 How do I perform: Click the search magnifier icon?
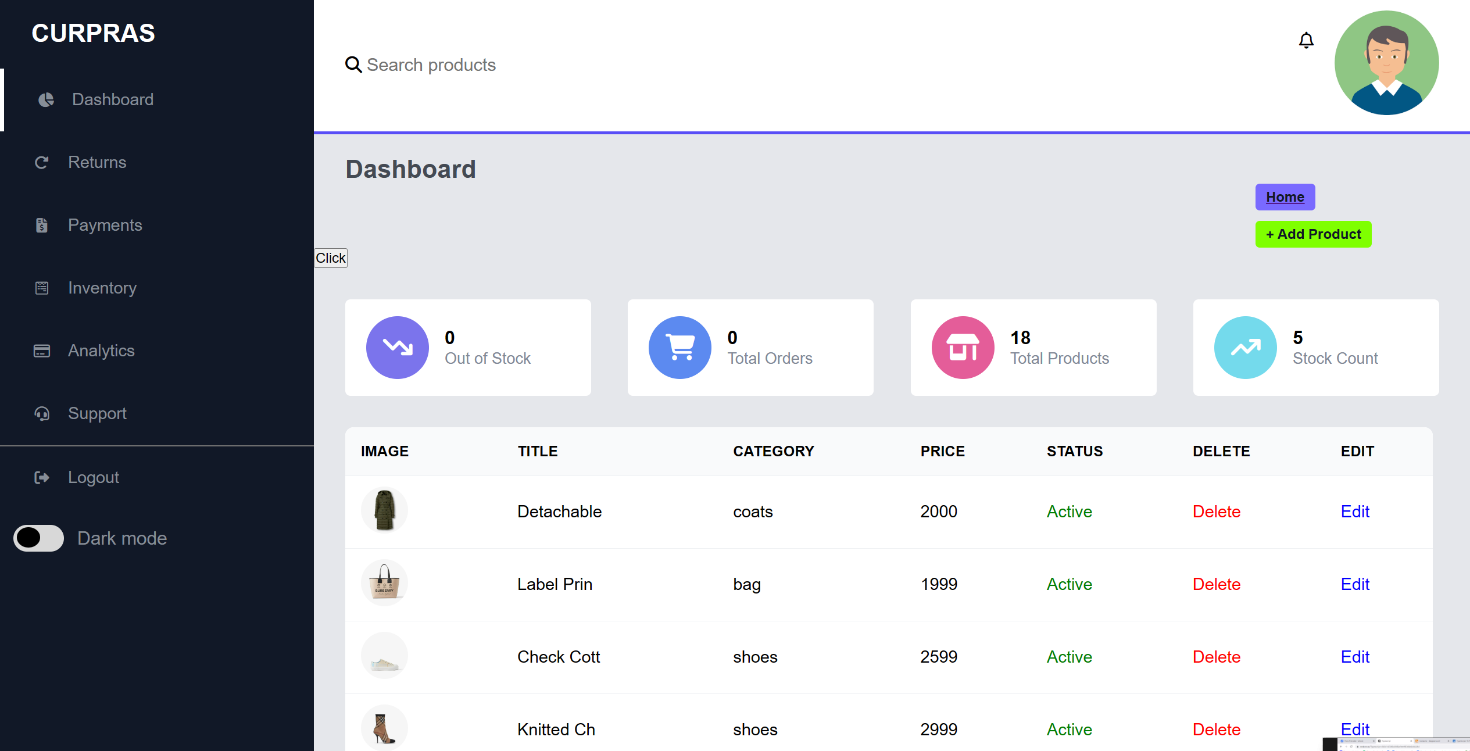pos(353,65)
